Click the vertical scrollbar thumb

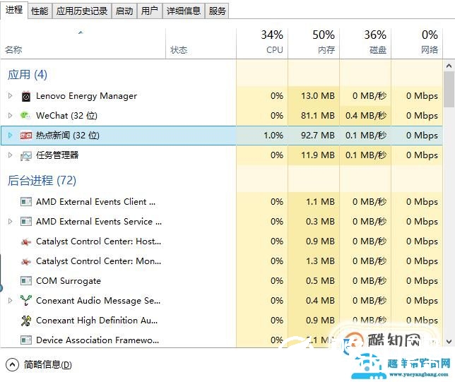[x=449, y=90]
